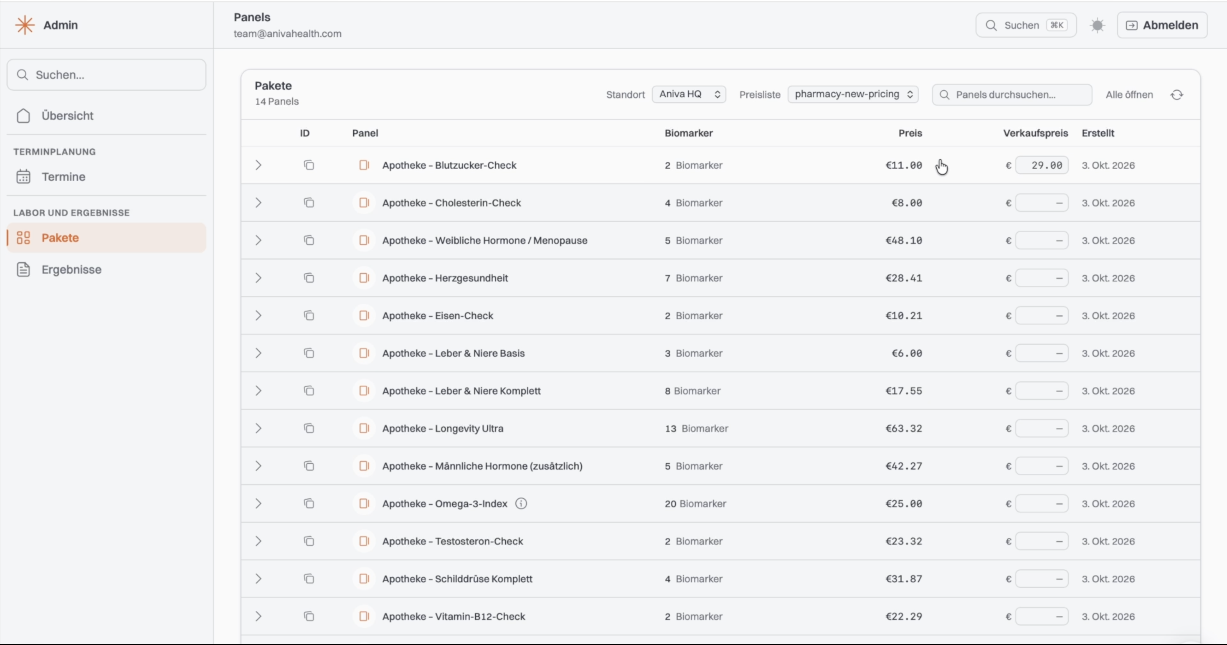Copy ID icon for Longevity Ultra row

click(x=309, y=429)
